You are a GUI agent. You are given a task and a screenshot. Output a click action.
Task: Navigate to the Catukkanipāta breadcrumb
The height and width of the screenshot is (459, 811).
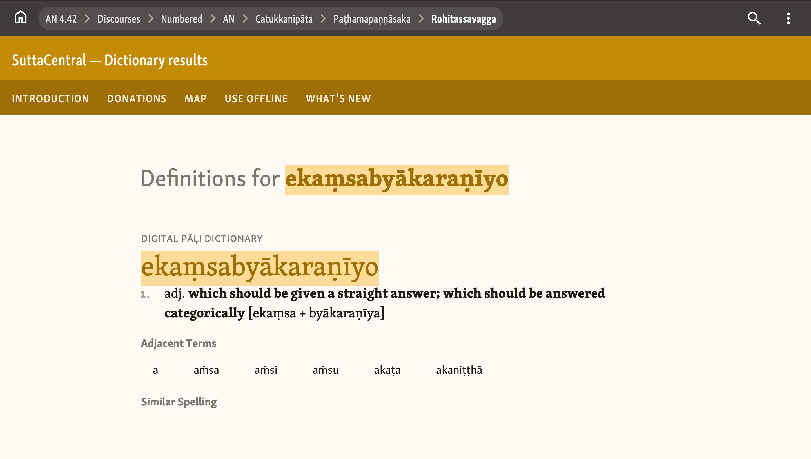pyautogui.click(x=284, y=19)
